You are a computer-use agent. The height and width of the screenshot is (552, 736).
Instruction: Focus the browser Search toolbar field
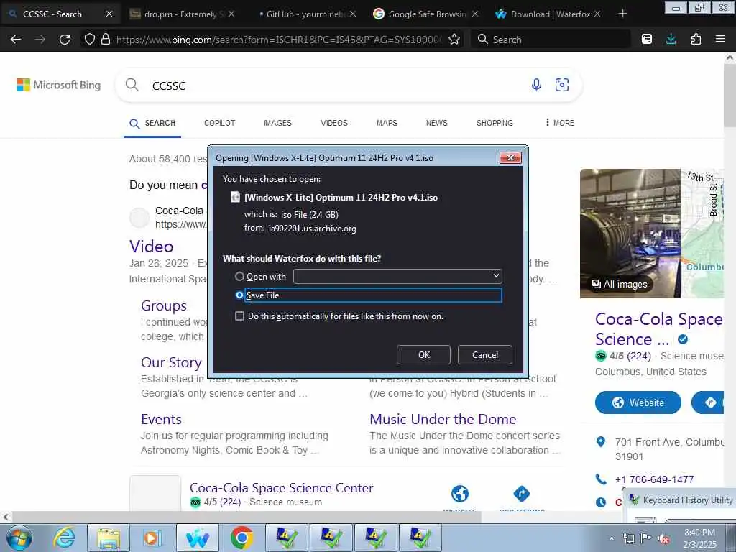pyautogui.click(x=551, y=40)
